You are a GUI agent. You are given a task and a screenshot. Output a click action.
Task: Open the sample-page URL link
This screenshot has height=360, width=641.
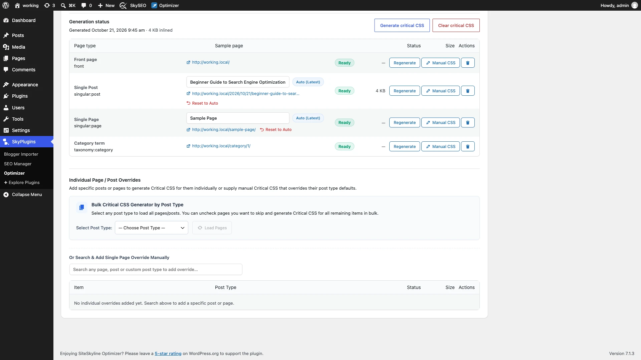click(224, 130)
